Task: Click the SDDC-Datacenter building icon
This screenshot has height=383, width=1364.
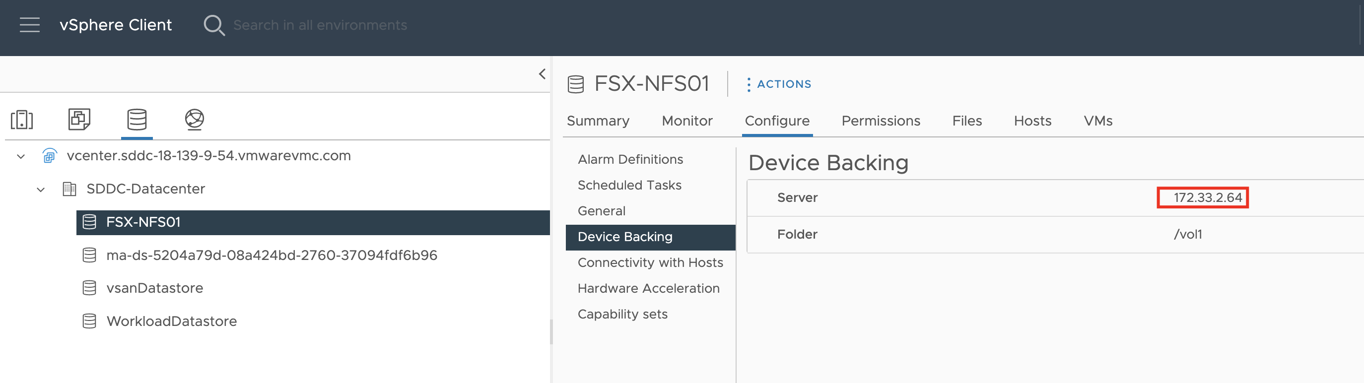Action: (x=69, y=189)
